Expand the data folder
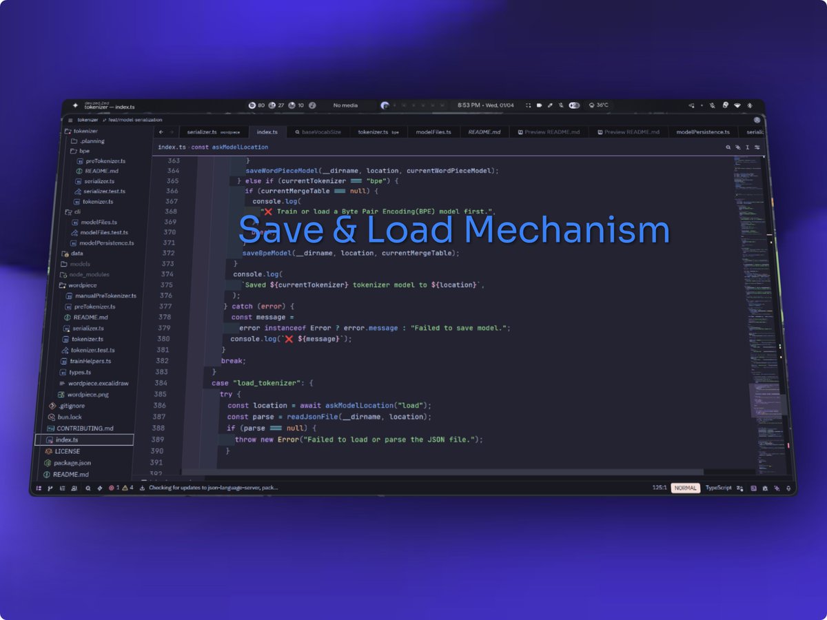 72,254
